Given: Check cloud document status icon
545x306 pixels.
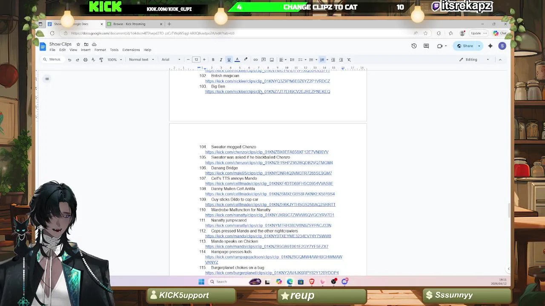Looking at the screenshot, I should (x=94, y=44).
